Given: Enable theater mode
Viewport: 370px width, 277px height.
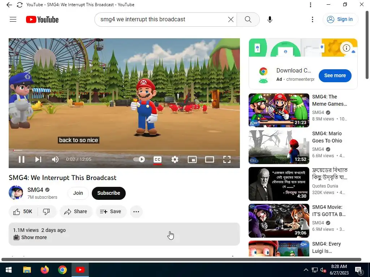Looking at the screenshot, I should [210, 159].
